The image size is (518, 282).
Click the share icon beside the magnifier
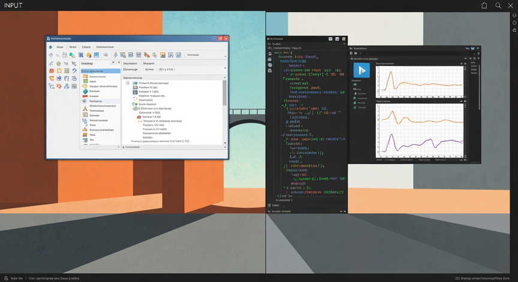[x=484, y=5]
